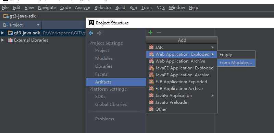Open the VCS menu

(x=161, y=8)
